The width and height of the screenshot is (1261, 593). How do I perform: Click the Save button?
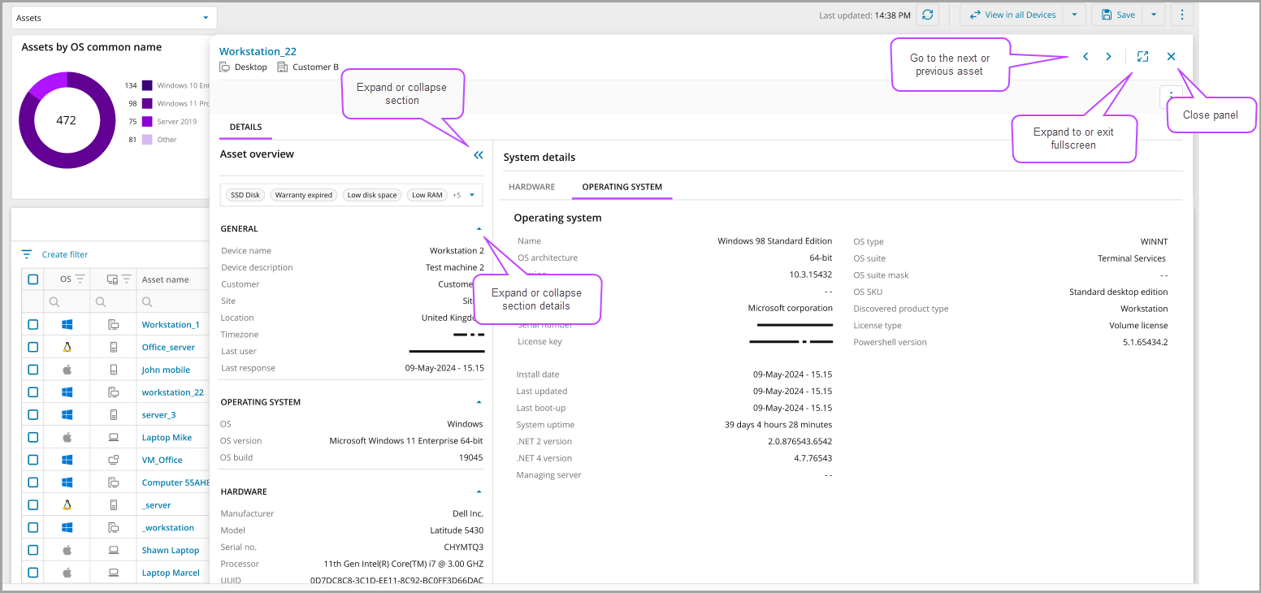point(1117,15)
